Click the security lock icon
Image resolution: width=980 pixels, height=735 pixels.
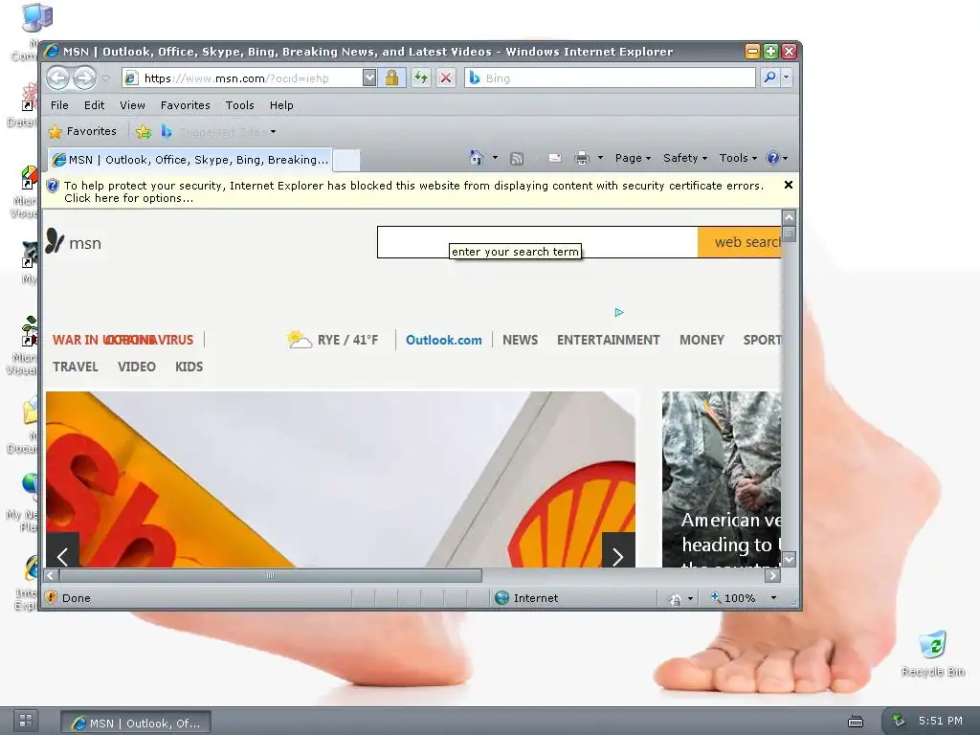pyautogui.click(x=391, y=78)
